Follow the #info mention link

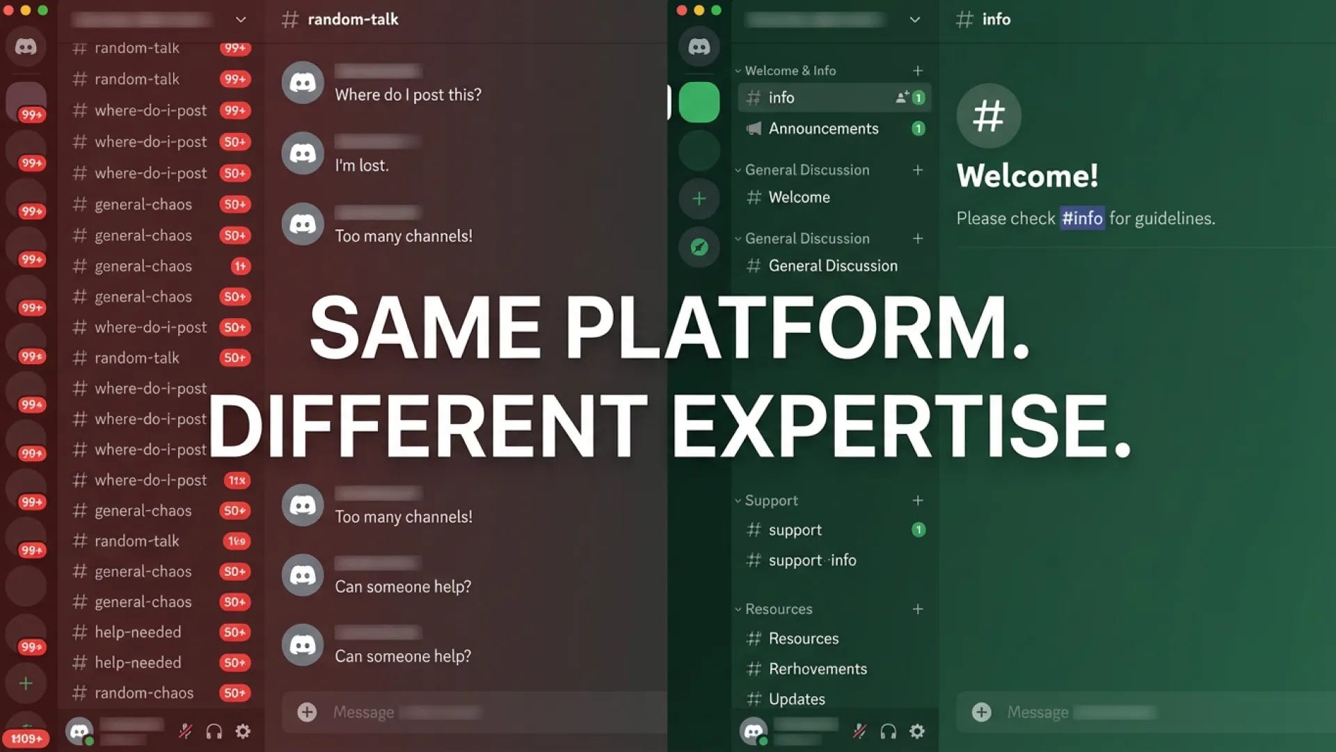tap(1082, 218)
